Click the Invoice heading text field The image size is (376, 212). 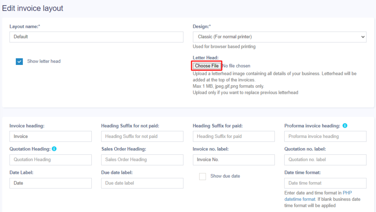click(50, 136)
